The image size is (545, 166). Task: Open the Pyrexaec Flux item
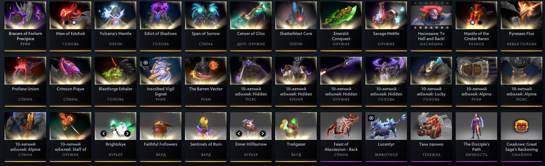point(522,26)
